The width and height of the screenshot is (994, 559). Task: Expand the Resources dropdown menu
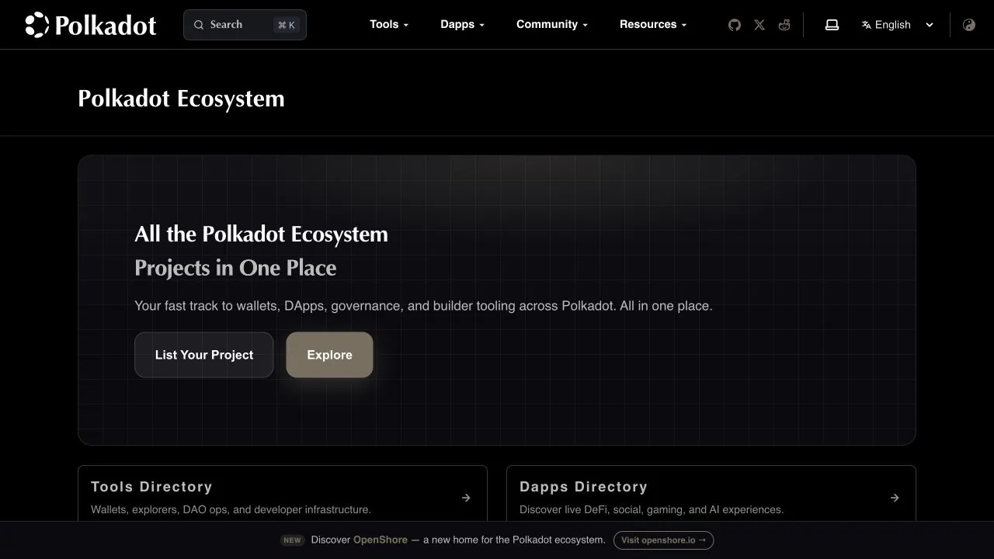pyautogui.click(x=653, y=25)
